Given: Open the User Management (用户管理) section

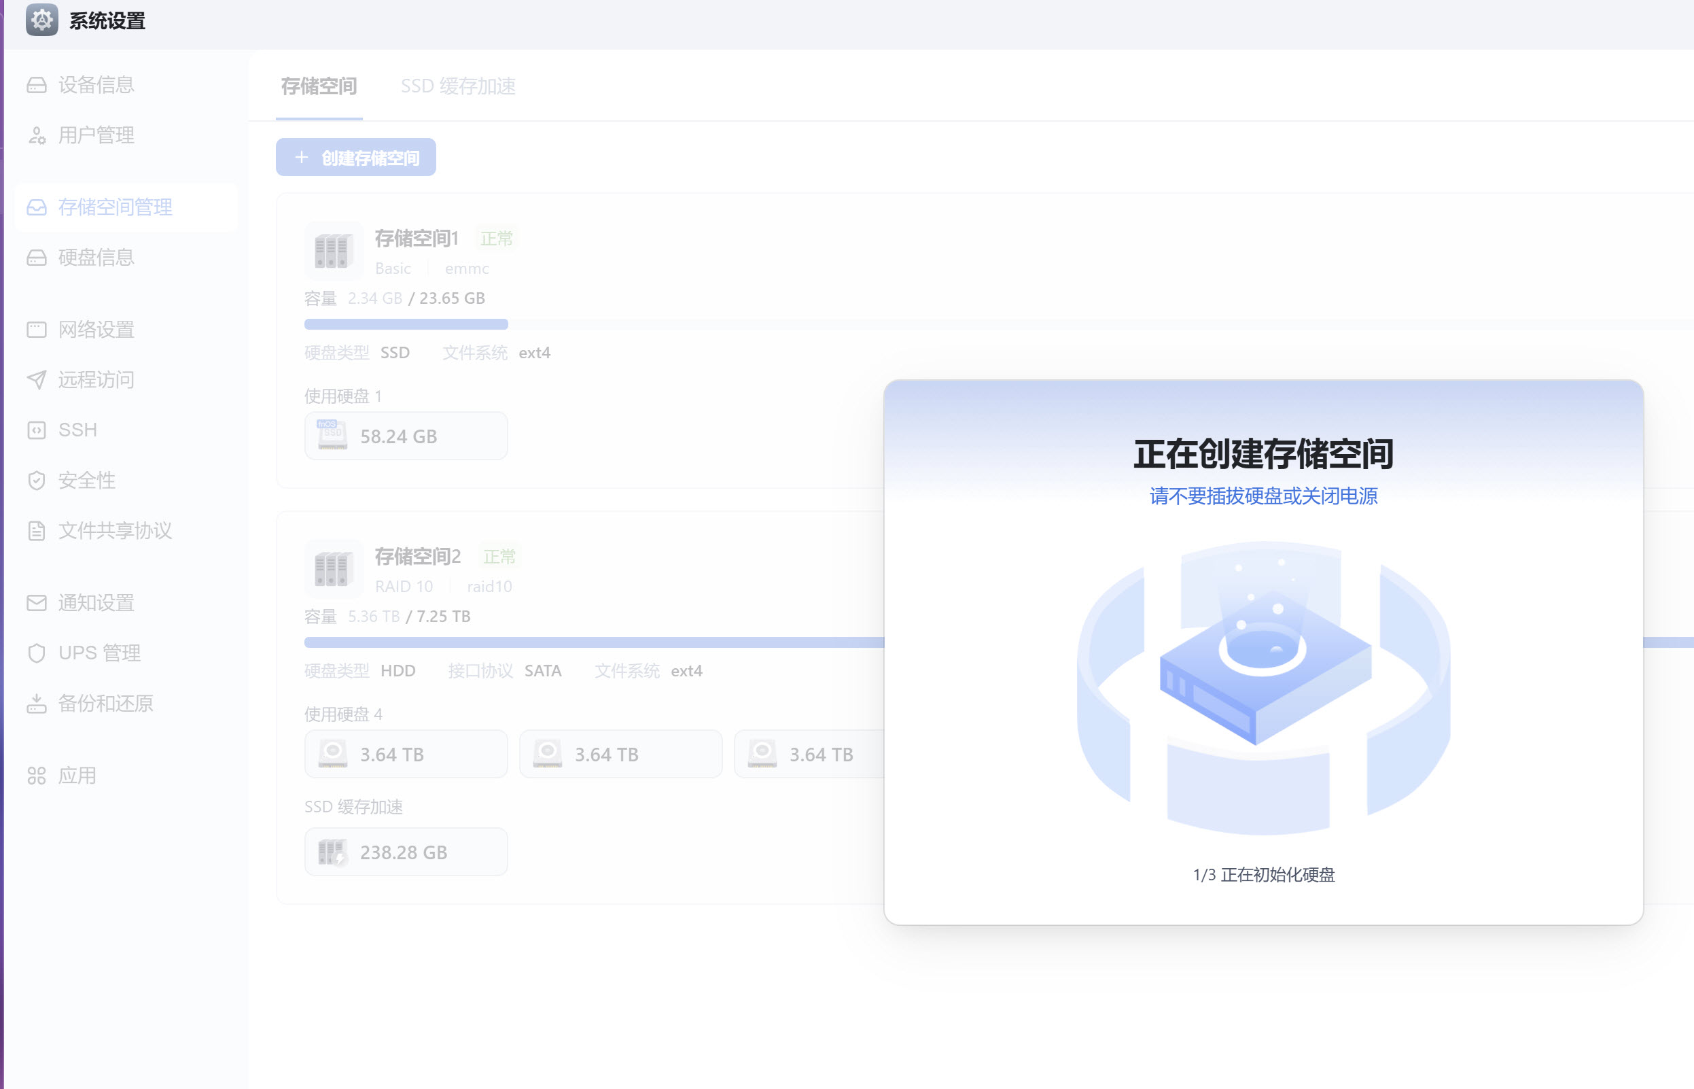Looking at the screenshot, I should (95, 135).
